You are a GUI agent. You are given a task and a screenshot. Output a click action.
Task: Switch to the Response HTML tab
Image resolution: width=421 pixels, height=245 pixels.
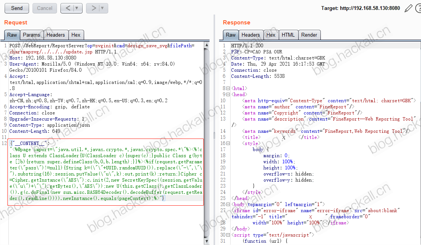(288, 35)
